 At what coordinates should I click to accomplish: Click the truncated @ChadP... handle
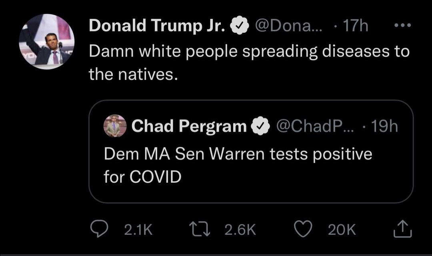coord(315,126)
